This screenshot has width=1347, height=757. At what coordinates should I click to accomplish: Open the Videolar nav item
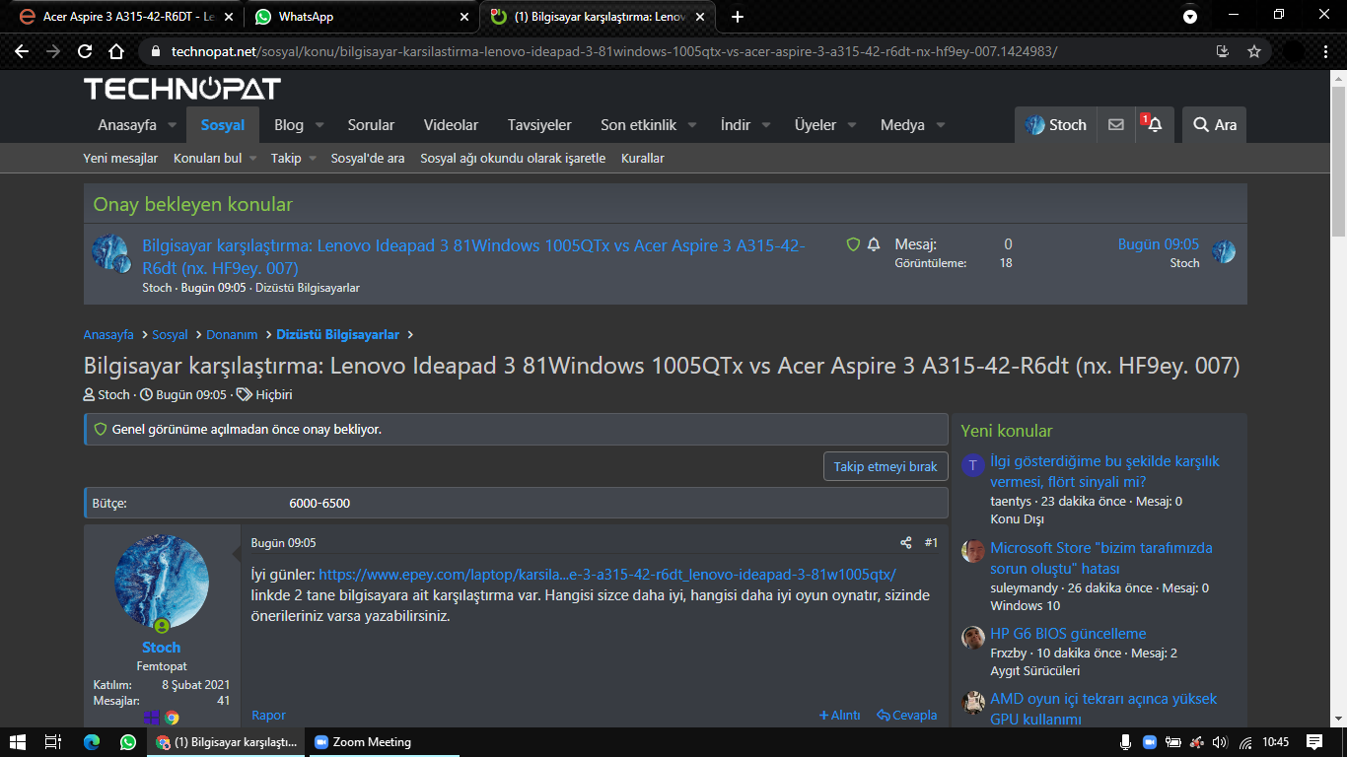coord(451,125)
